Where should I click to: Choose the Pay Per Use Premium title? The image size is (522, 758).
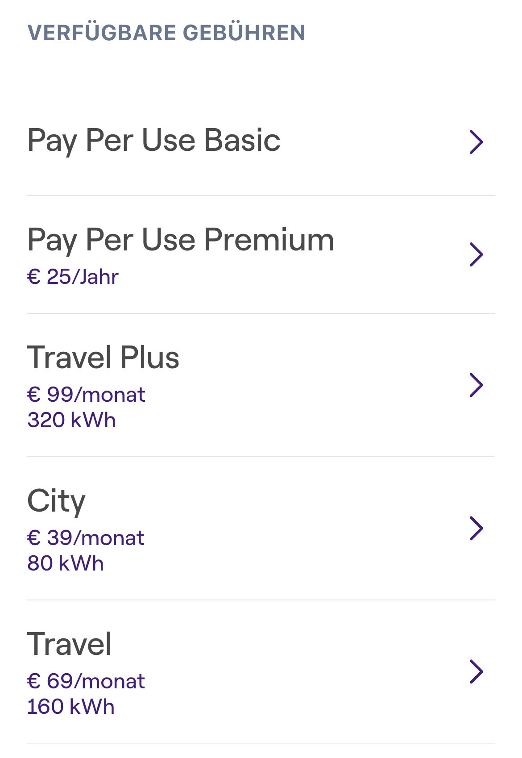click(x=181, y=241)
